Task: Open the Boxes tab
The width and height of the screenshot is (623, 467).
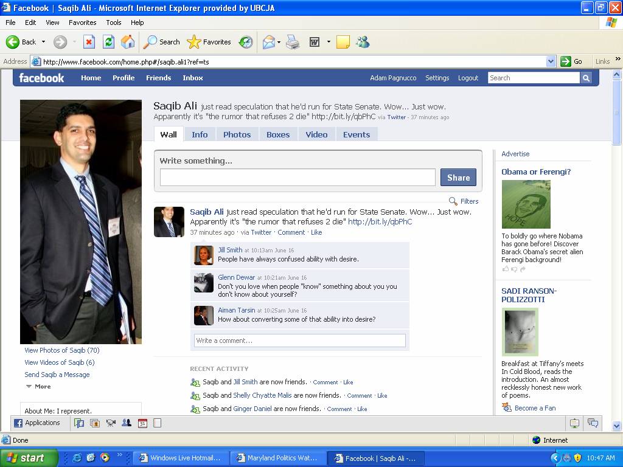Action: (278, 134)
